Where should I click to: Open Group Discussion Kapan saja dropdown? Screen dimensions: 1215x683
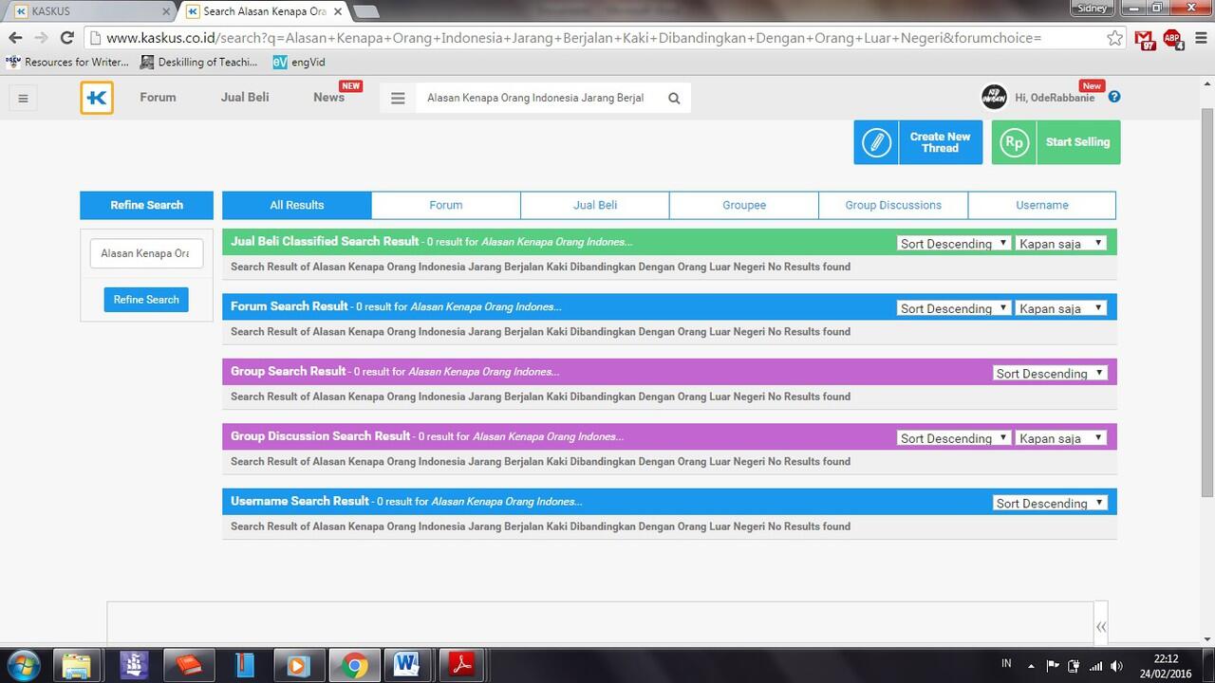tap(1061, 438)
